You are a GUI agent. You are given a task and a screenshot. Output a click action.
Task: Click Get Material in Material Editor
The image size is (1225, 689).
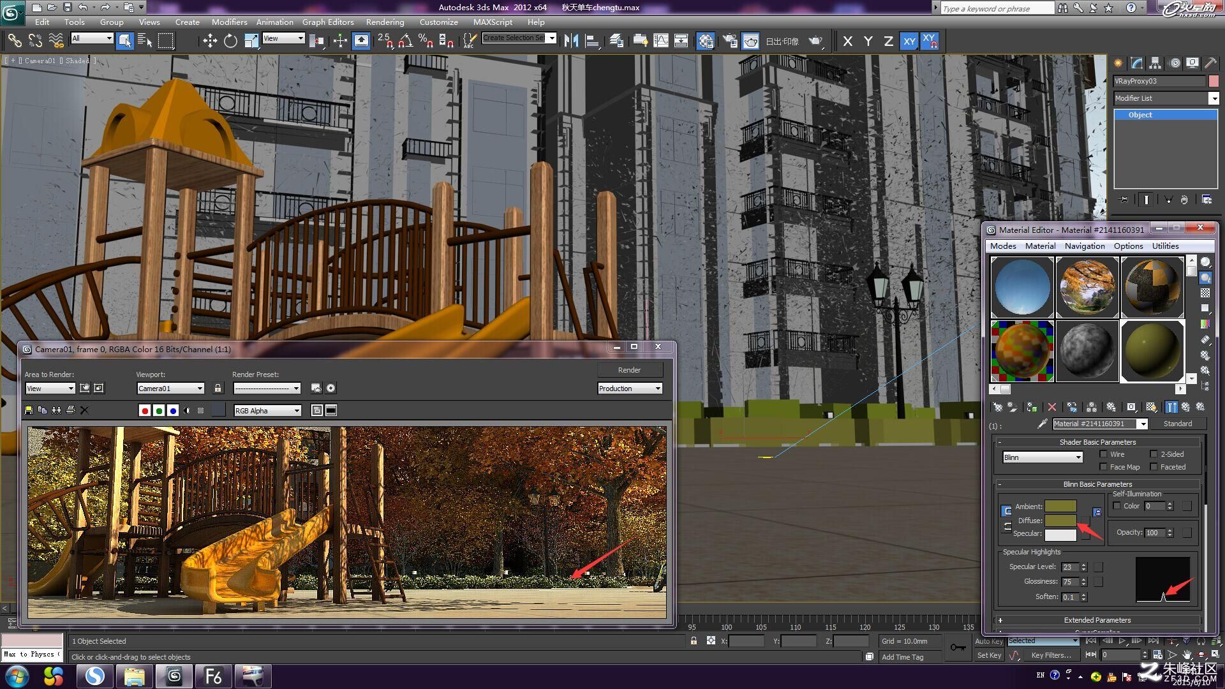point(997,407)
